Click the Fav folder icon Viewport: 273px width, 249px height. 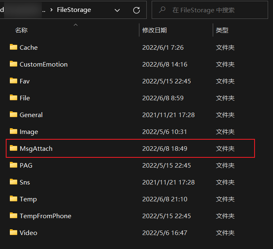[x=14, y=81]
